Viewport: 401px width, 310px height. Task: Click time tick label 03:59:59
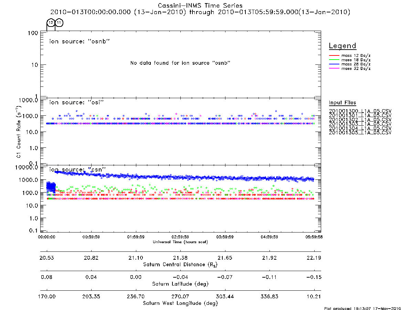coord(225,237)
